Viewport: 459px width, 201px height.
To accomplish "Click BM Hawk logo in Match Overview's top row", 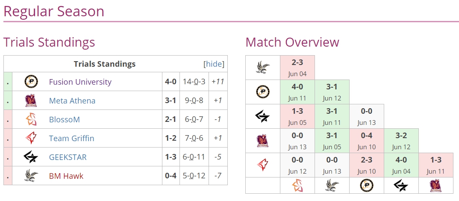I will 263,68.
